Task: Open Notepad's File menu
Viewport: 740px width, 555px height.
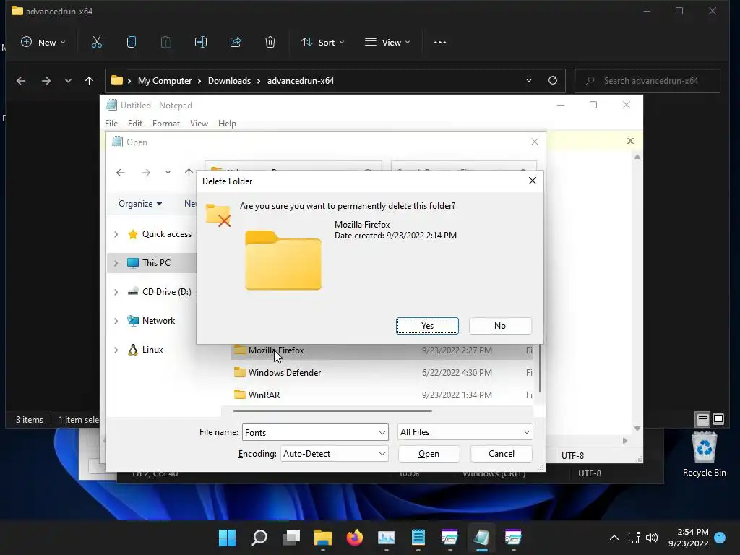Action: pos(111,124)
